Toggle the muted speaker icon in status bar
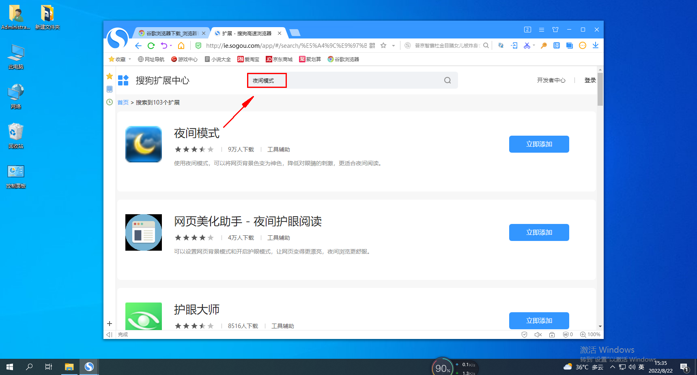 point(538,335)
